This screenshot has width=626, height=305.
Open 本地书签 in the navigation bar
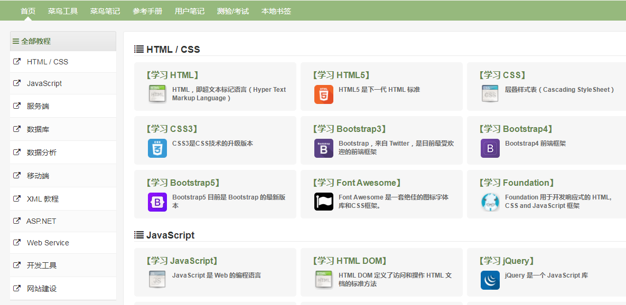coord(276,11)
